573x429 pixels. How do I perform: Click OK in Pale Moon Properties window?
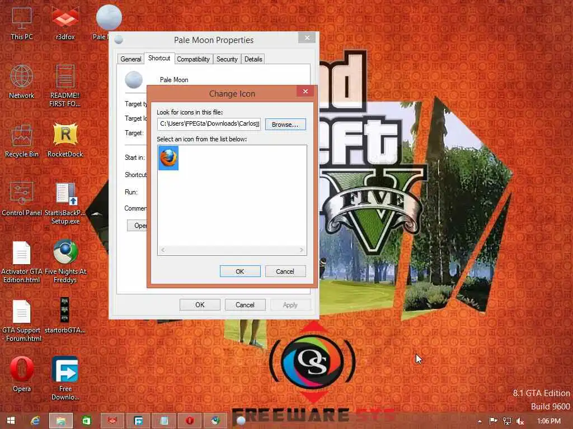[x=200, y=304]
